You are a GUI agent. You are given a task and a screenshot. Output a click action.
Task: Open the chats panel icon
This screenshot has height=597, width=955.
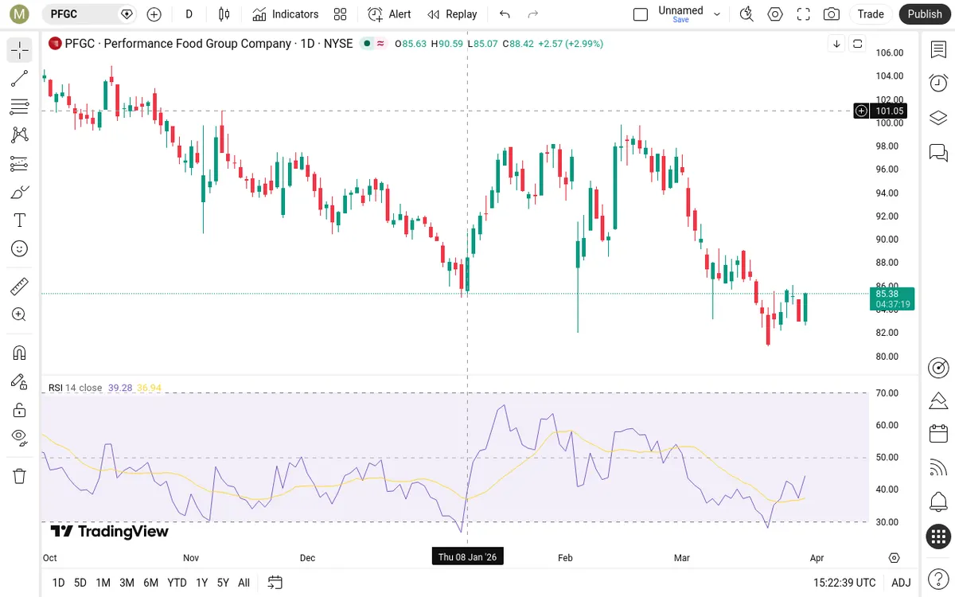[938, 151]
